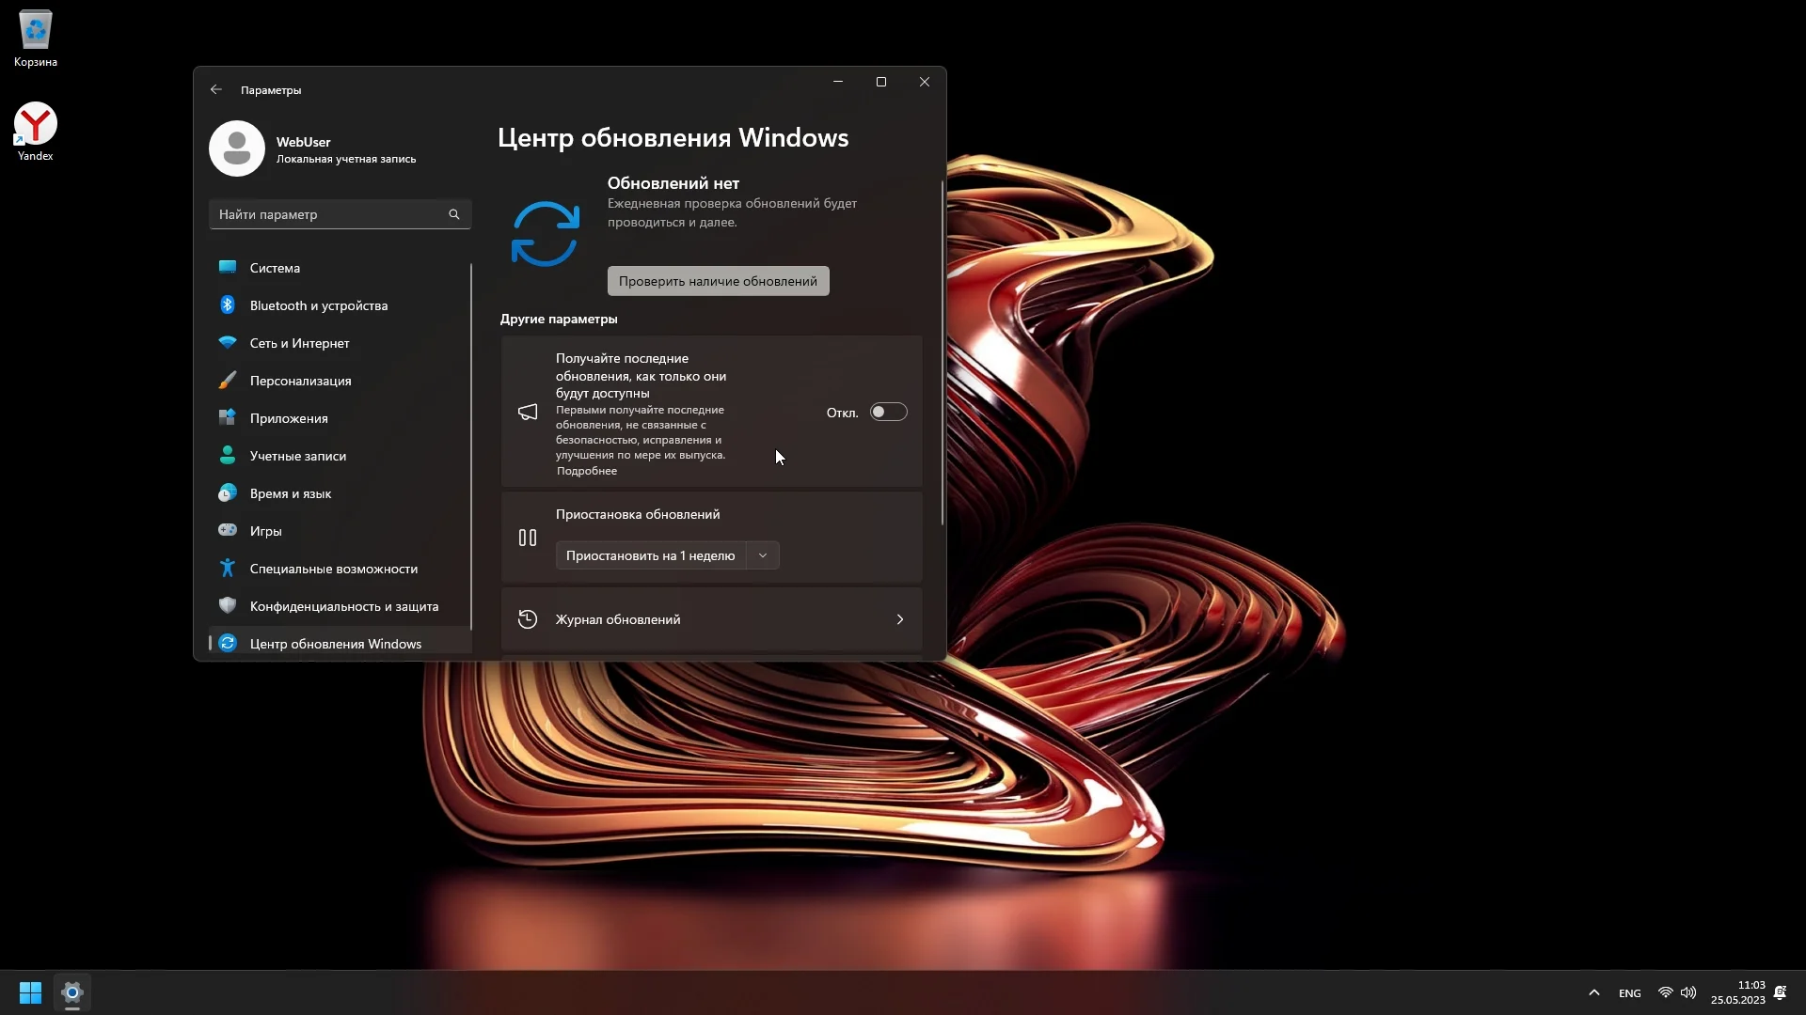
Task: Click the WebUser account avatar
Action: (237, 148)
